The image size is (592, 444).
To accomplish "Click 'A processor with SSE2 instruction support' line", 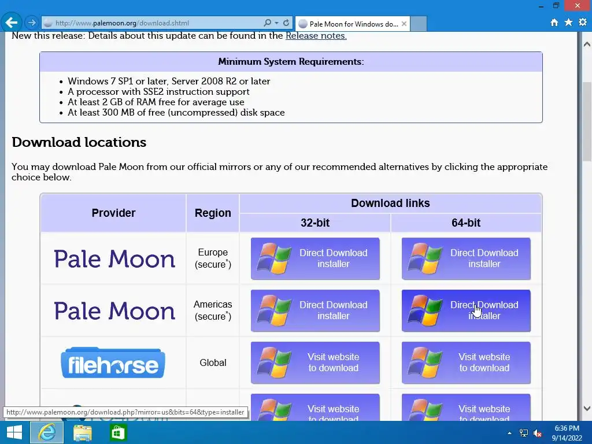I will (158, 92).
